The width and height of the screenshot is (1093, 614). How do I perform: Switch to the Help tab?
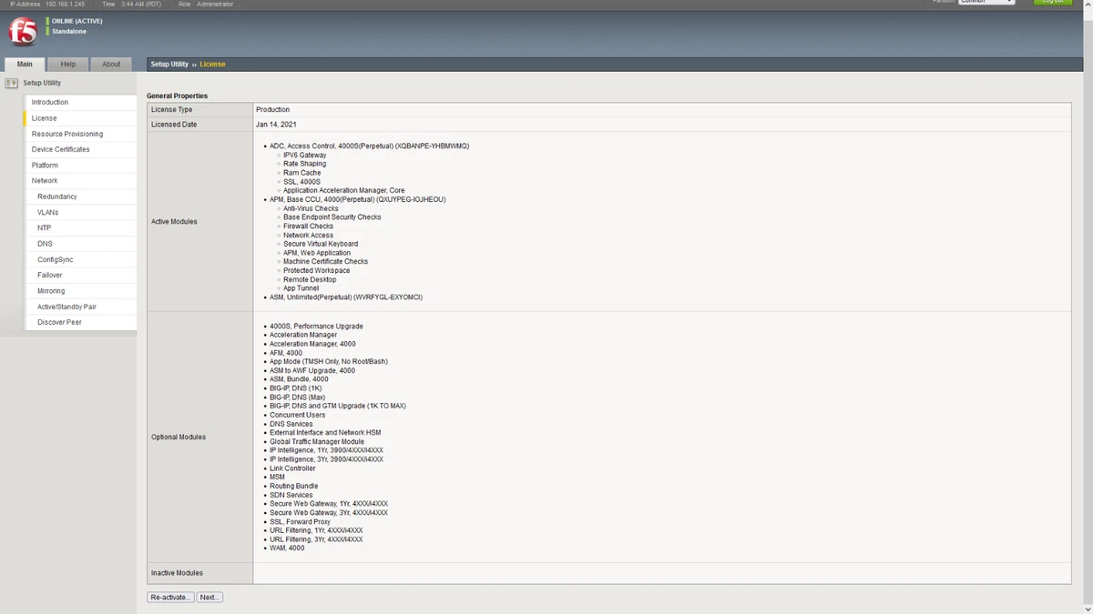(x=67, y=64)
